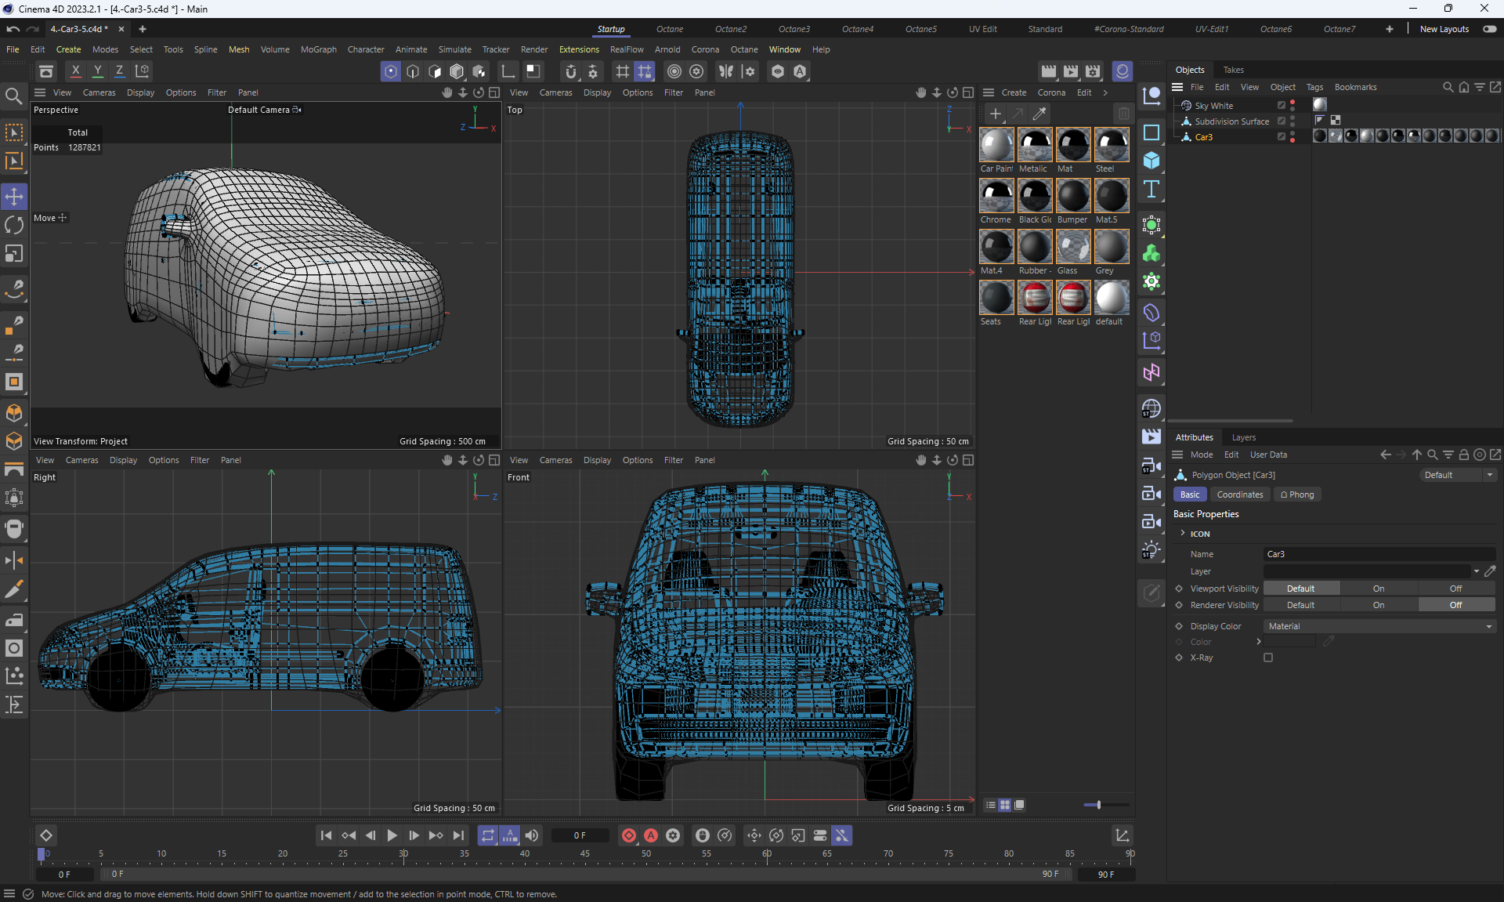Image resolution: width=1504 pixels, height=902 pixels.
Task: Select the Scale tool in left toolbar
Action: click(14, 254)
